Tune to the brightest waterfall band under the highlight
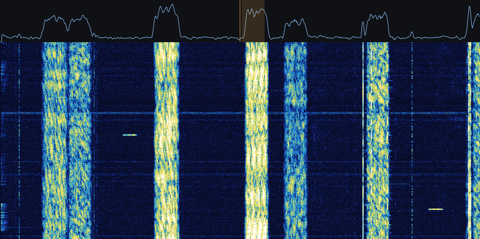This screenshot has width=480, height=239. click(x=256, y=141)
